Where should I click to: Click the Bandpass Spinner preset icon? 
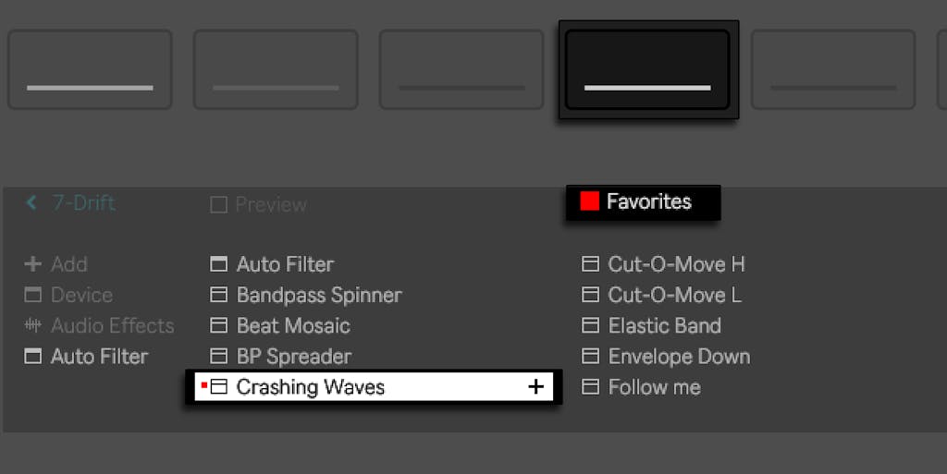[x=219, y=296]
